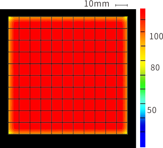163x148 pixels.
Task: Click the black border below the heatmap
Action: 68,141
